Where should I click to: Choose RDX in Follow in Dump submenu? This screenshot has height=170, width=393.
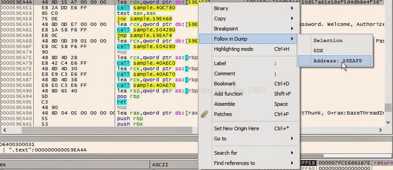(334, 51)
